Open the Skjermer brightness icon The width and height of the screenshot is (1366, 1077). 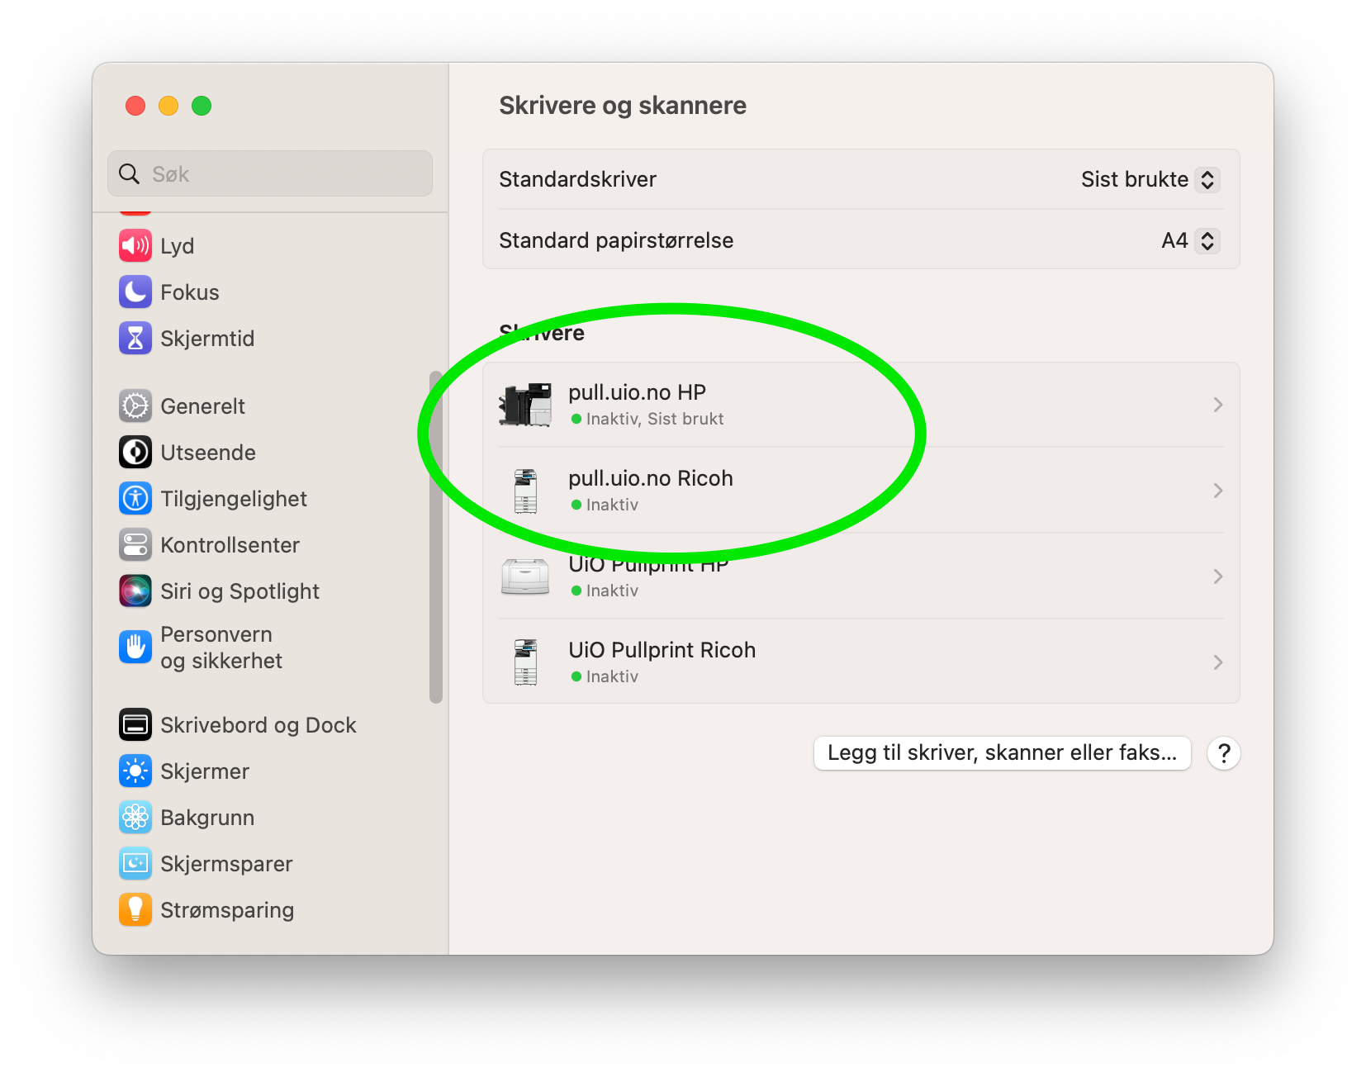(x=135, y=771)
